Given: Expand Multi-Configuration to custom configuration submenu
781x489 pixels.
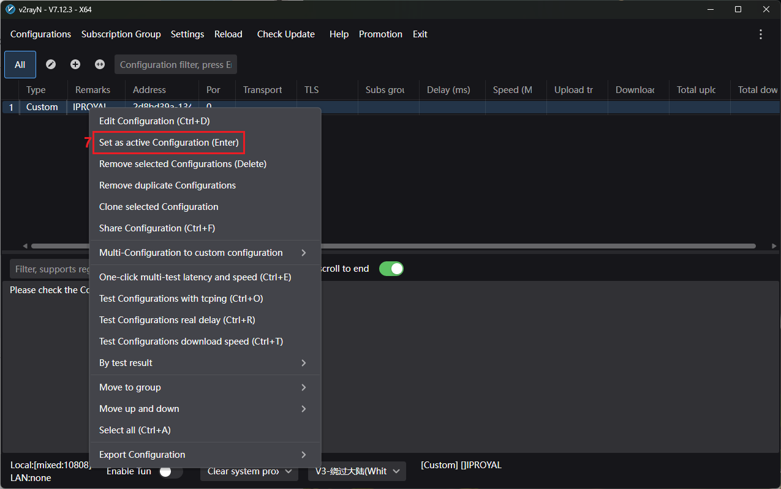Looking at the screenshot, I should [205, 253].
